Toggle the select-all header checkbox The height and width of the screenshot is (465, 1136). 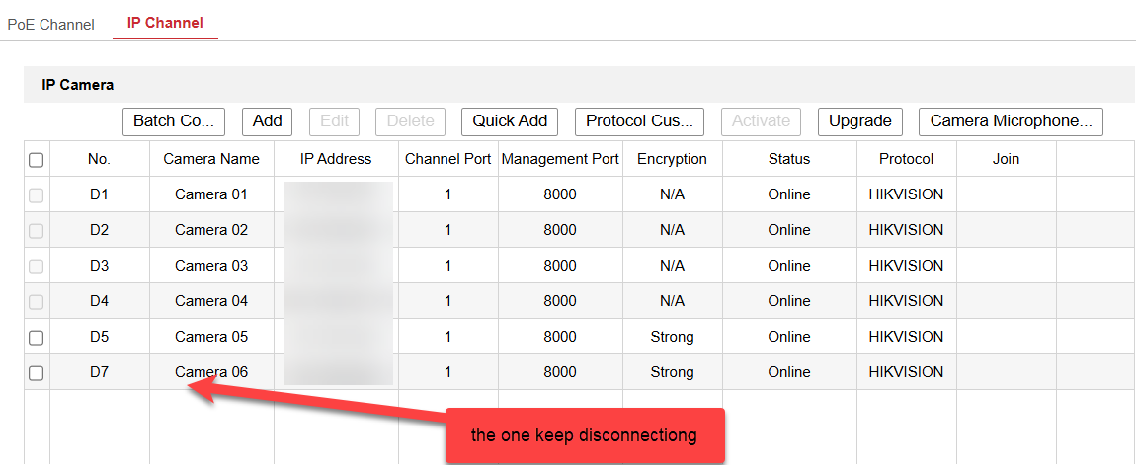37,160
